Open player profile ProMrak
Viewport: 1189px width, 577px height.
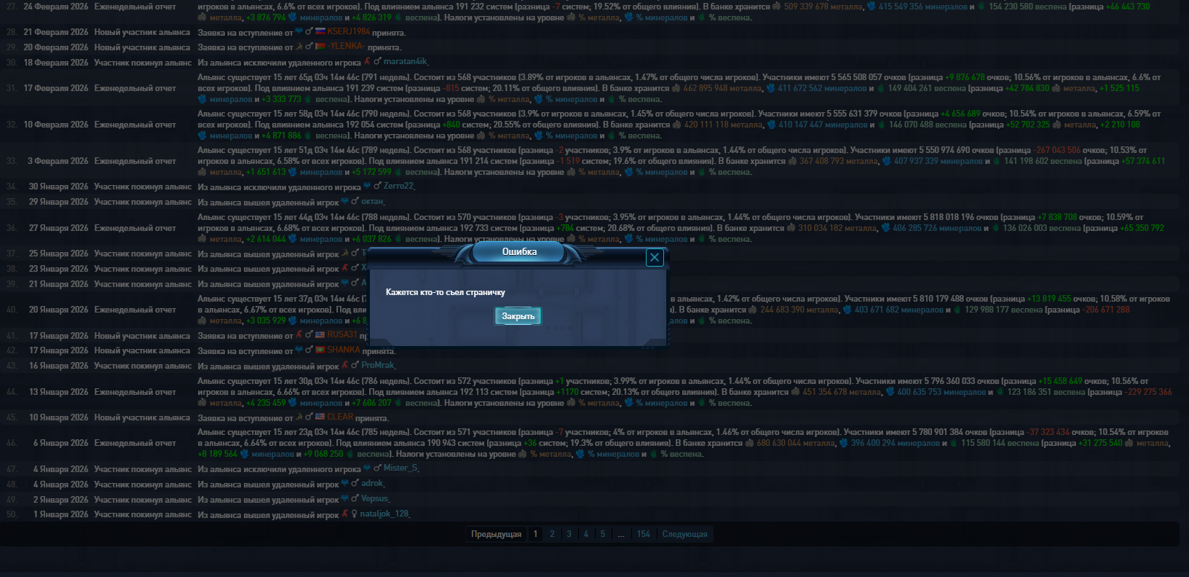(377, 366)
